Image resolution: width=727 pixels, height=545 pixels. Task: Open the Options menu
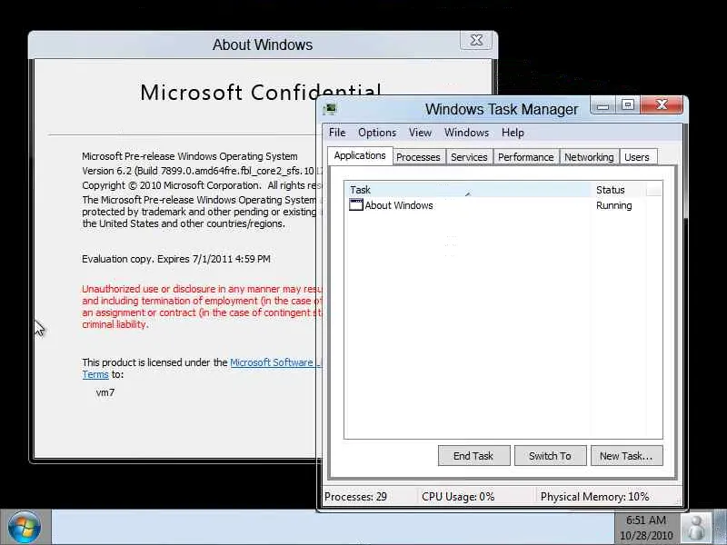point(377,133)
